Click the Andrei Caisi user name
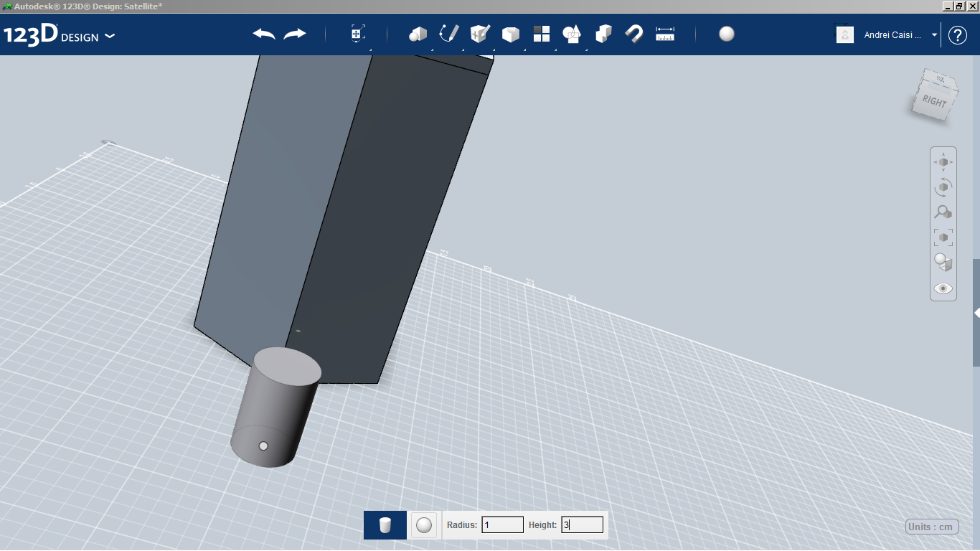 point(892,34)
